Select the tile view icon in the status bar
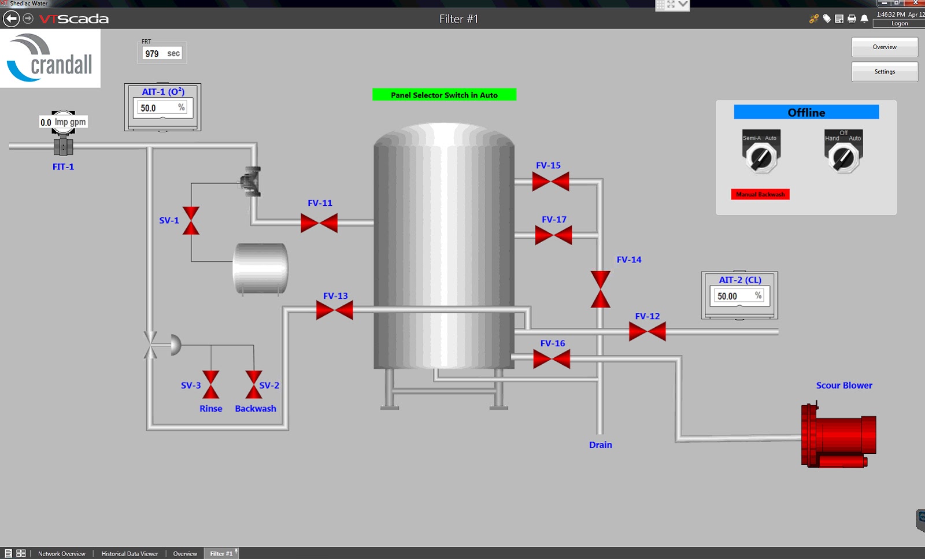925x559 pixels. (21, 553)
